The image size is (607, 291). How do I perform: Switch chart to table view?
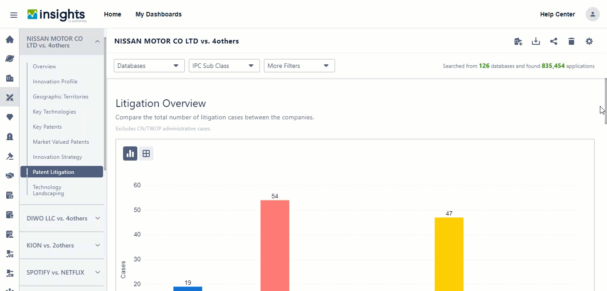click(146, 153)
